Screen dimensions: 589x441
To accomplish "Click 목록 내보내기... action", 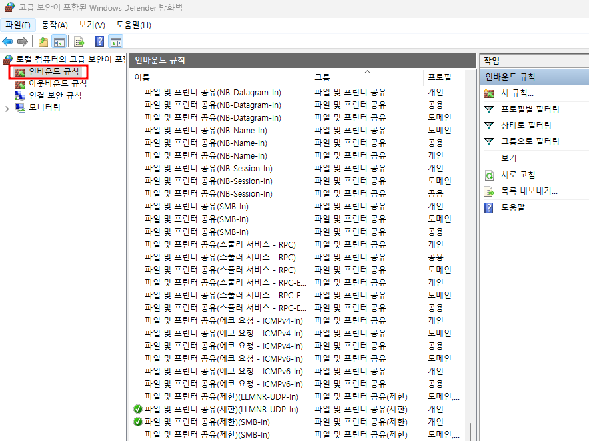I will click(529, 191).
